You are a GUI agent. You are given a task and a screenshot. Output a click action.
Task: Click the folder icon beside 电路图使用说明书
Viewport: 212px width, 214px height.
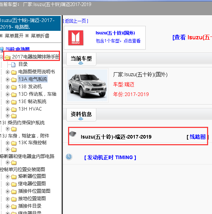coord(14,72)
